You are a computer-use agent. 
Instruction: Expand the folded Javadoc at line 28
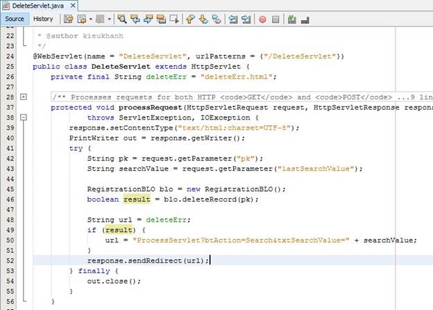pos(24,97)
